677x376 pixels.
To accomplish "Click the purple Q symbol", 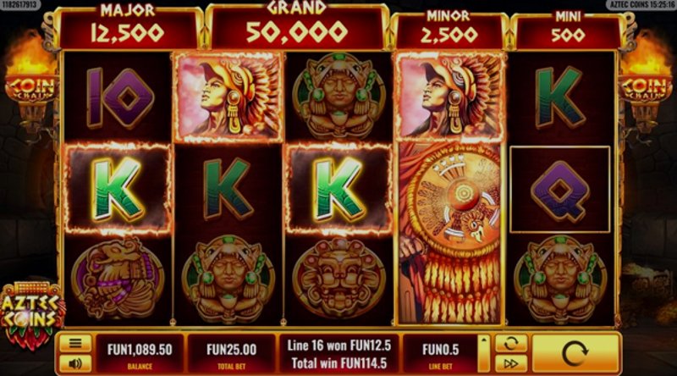I will point(560,190).
